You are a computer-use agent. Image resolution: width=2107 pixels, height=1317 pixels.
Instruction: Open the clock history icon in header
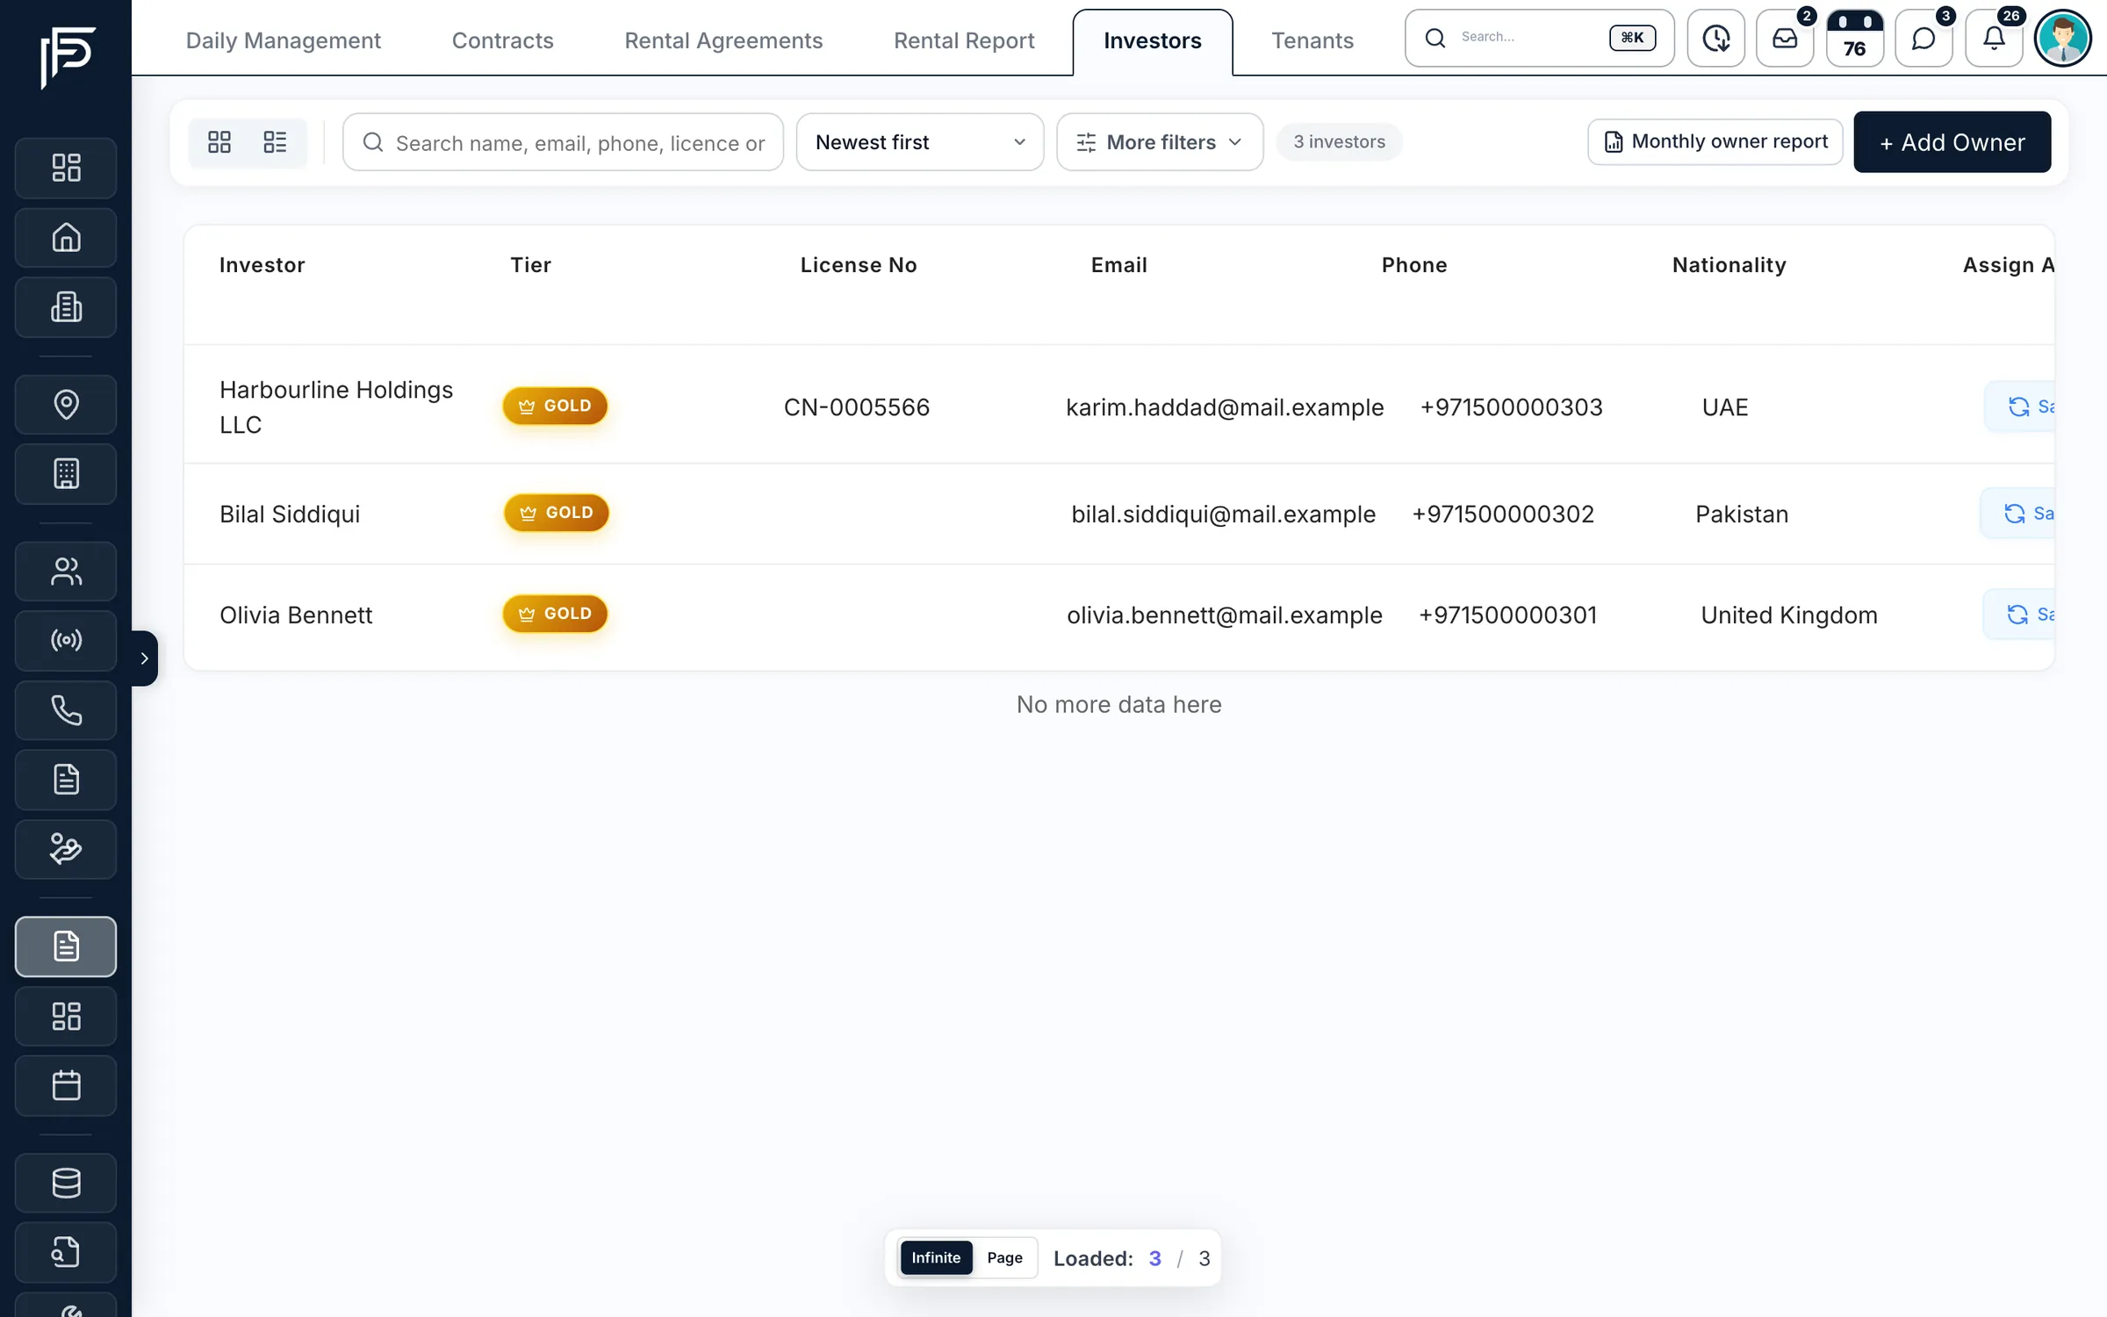tap(1715, 38)
